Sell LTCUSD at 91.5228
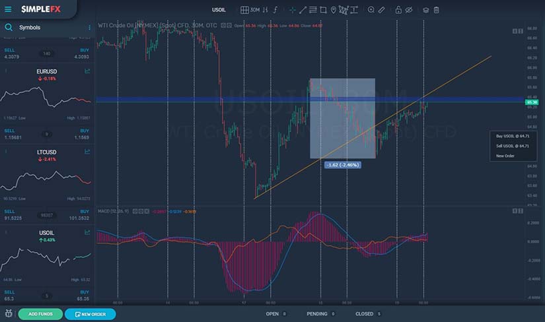This screenshot has height=322, width=545. pos(13,215)
